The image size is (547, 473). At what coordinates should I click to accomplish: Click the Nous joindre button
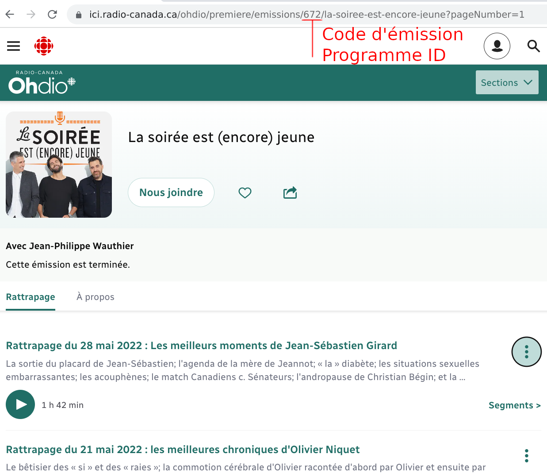[x=171, y=192]
